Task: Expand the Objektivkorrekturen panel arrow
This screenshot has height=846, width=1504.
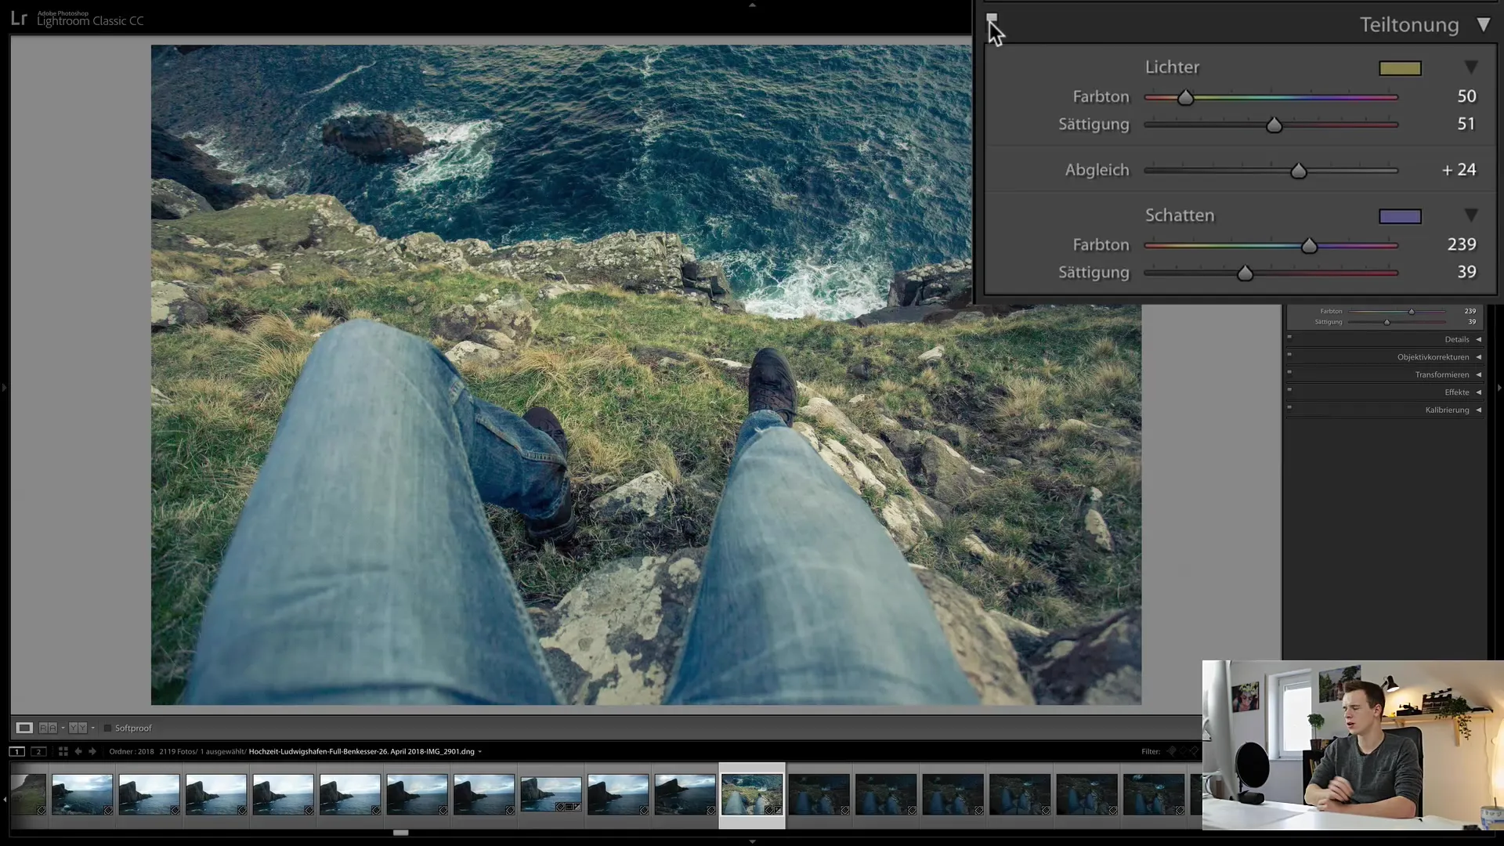Action: [x=1478, y=357]
